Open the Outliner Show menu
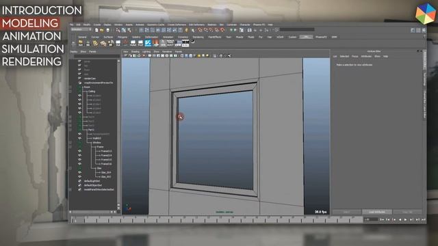The image size is (438, 246). tap(83, 52)
